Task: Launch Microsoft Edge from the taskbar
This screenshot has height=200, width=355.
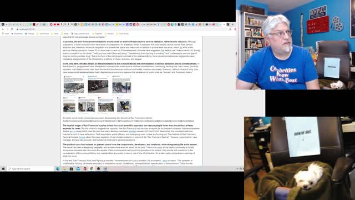Action: 58,169
